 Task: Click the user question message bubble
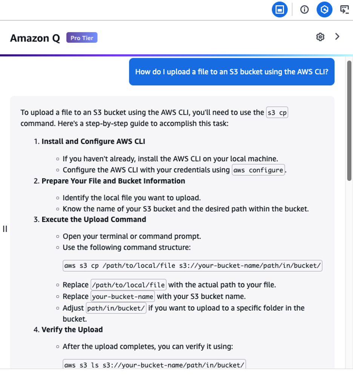tap(232, 72)
